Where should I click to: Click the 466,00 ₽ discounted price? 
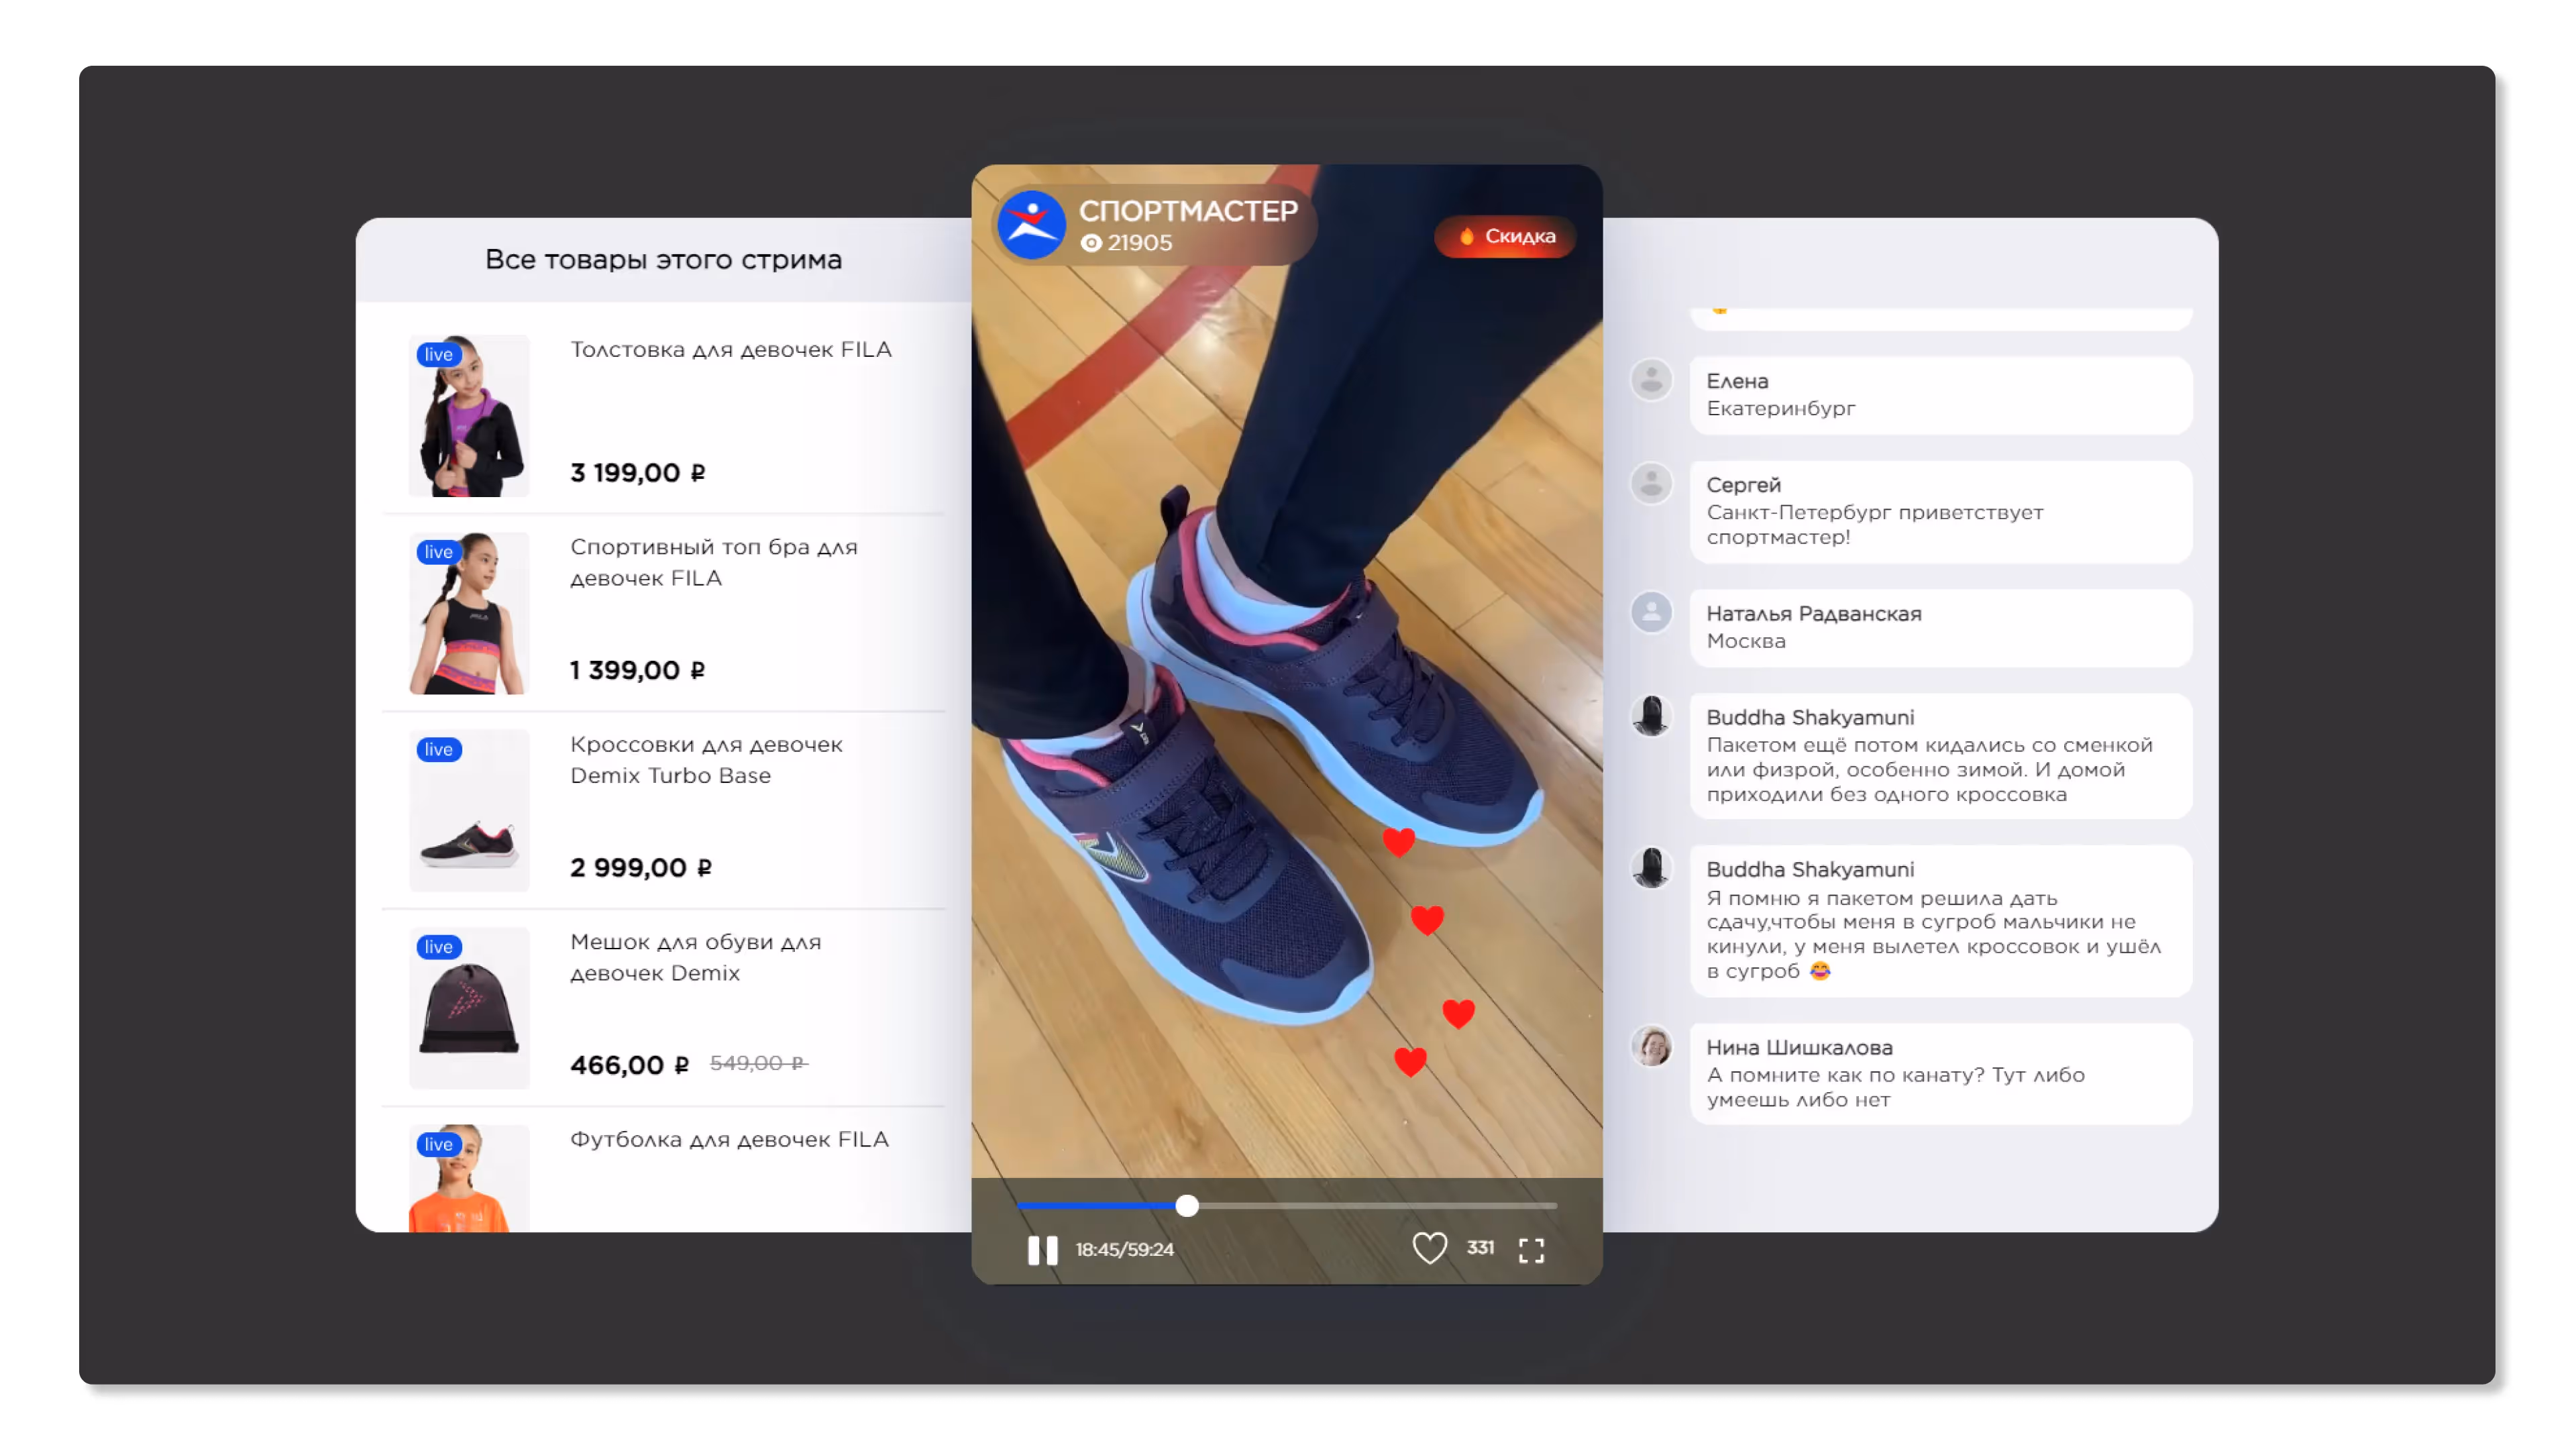pos(630,1065)
